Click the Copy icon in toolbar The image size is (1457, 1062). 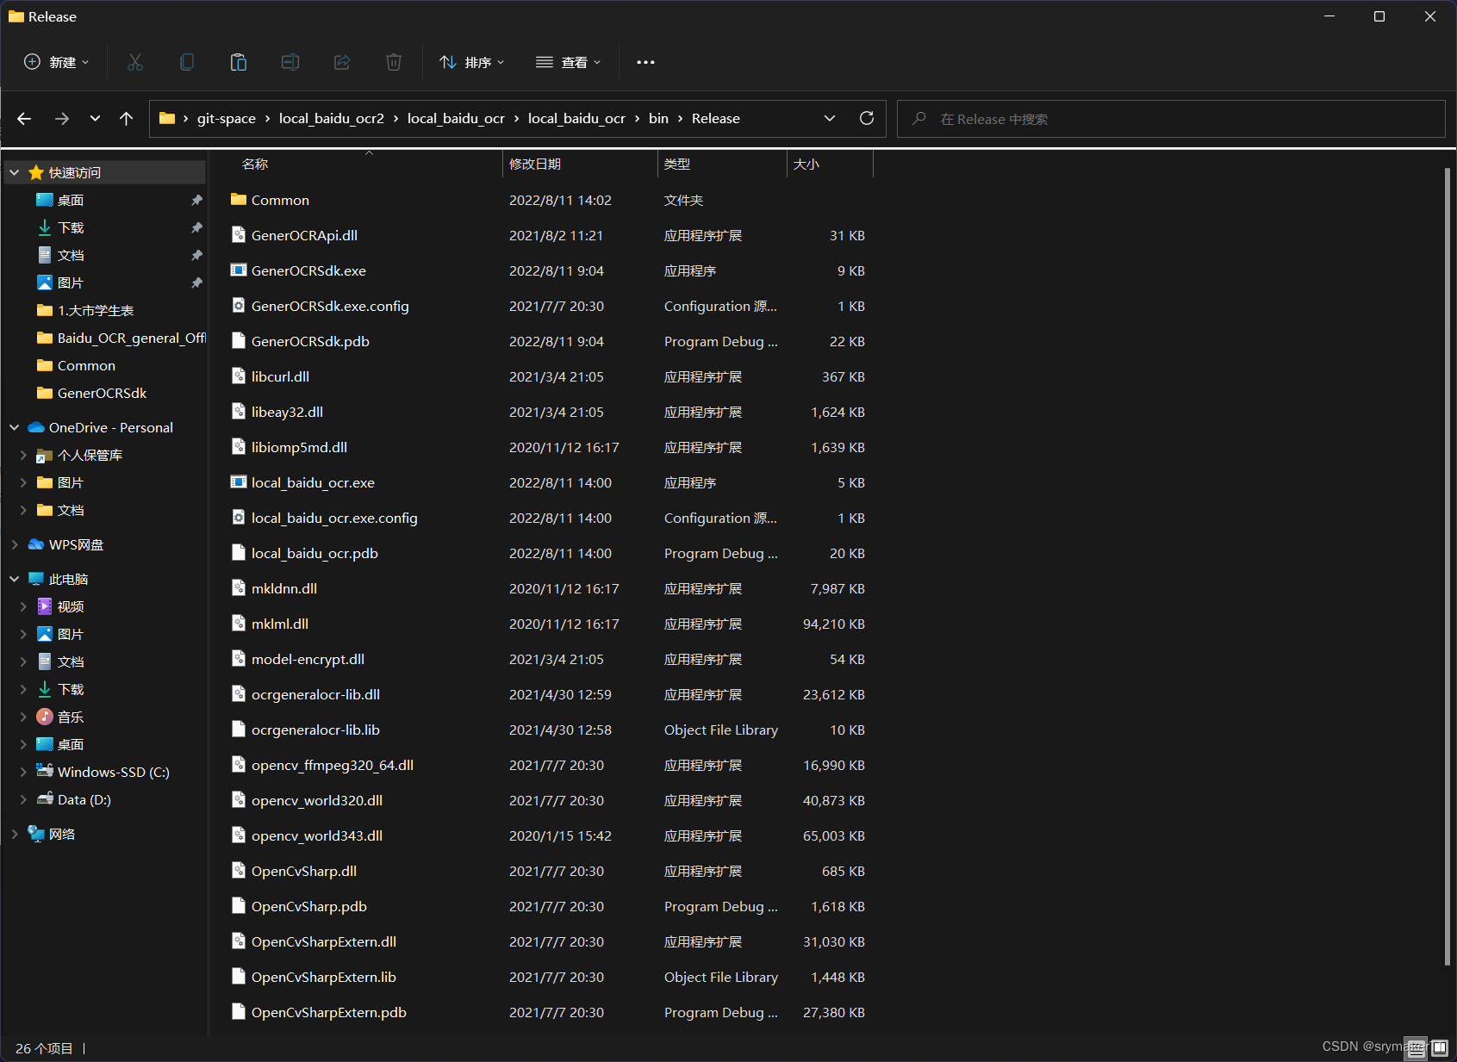[x=187, y=62]
